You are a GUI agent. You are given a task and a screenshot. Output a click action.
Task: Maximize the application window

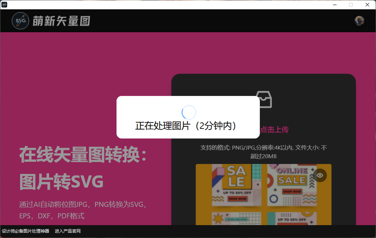pyautogui.click(x=351, y=5)
